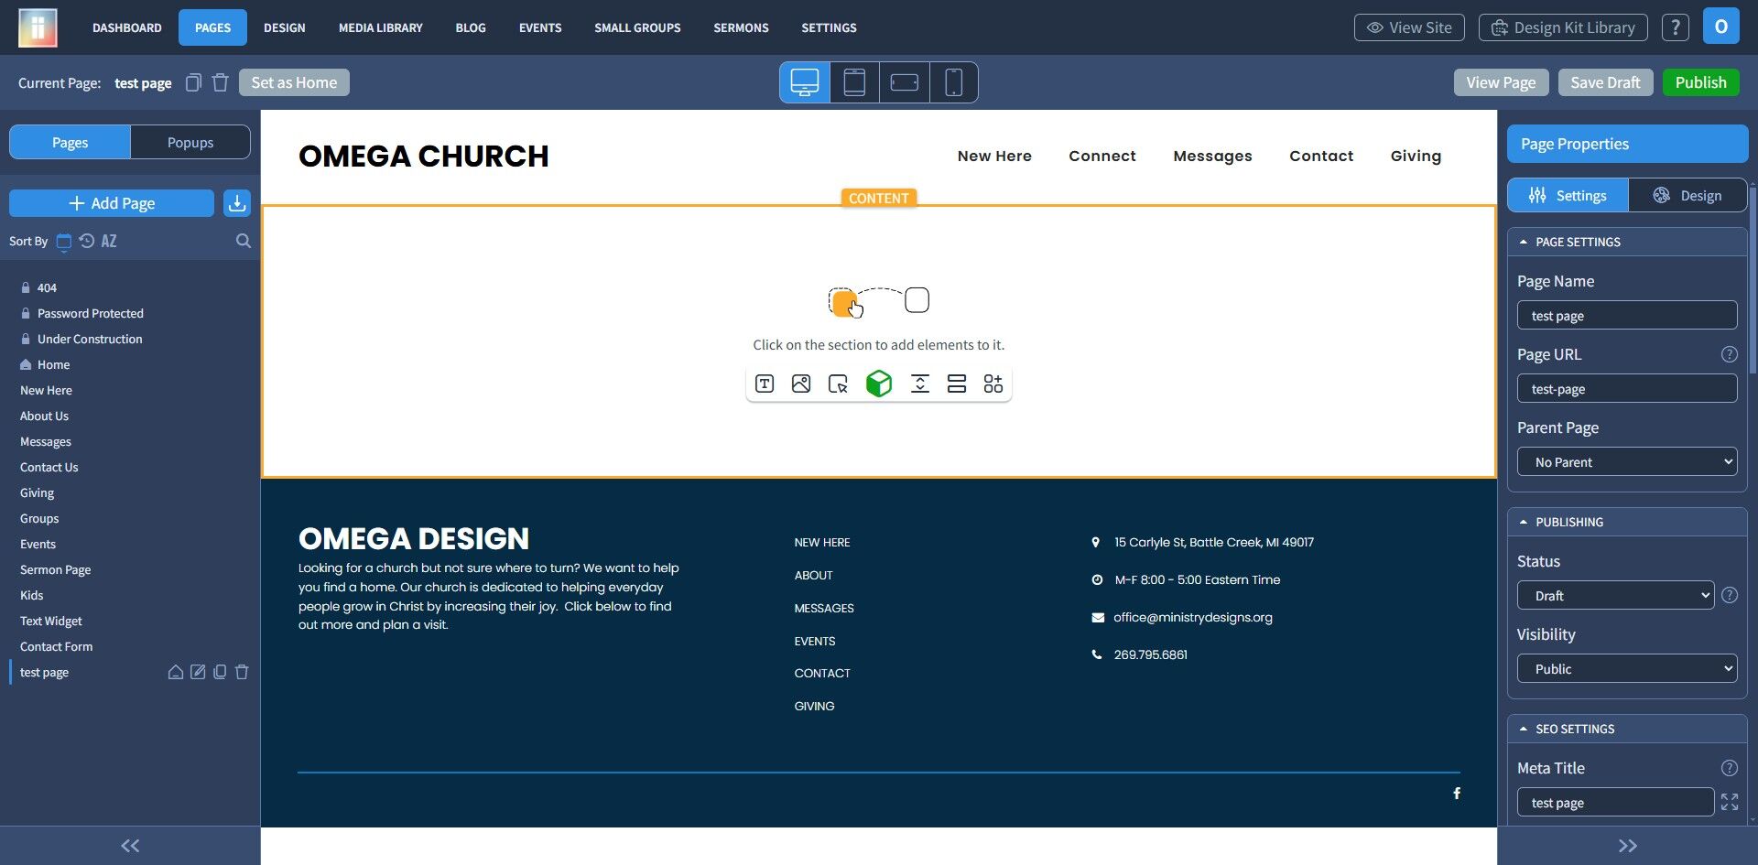Click into the Page URL field
1758x865 pixels.
1627,389
